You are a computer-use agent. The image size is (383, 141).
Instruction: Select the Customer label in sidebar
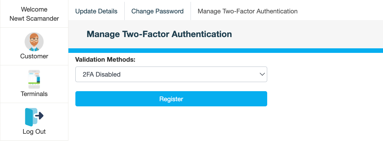click(34, 56)
